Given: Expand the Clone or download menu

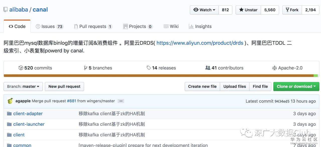Looking at the screenshot, I should [x=296, y=86].
